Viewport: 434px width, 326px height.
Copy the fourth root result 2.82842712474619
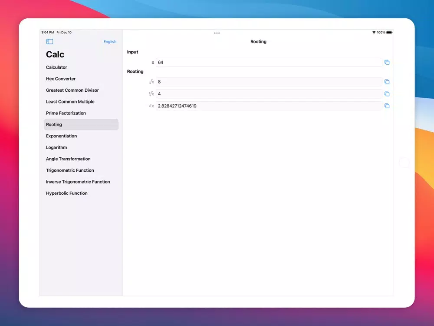(387, 106)
